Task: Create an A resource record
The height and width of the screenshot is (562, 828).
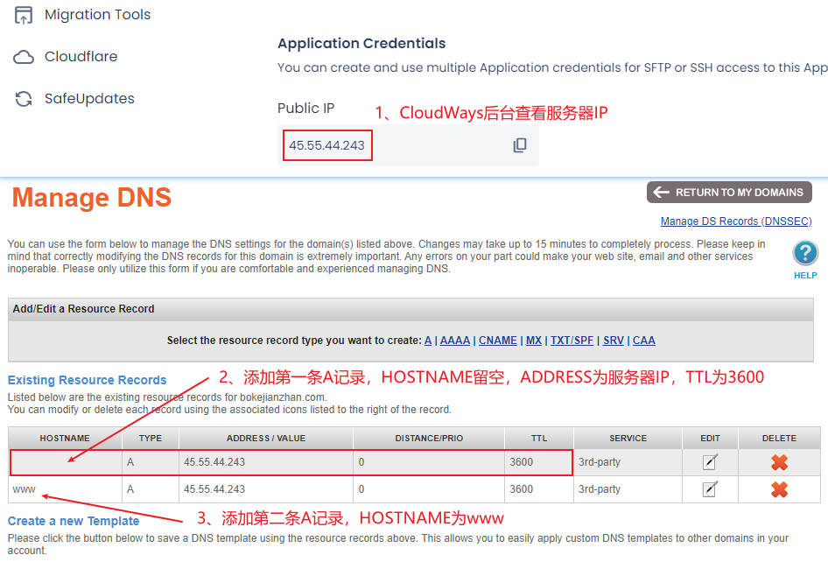Action: [x=428, y=341]
